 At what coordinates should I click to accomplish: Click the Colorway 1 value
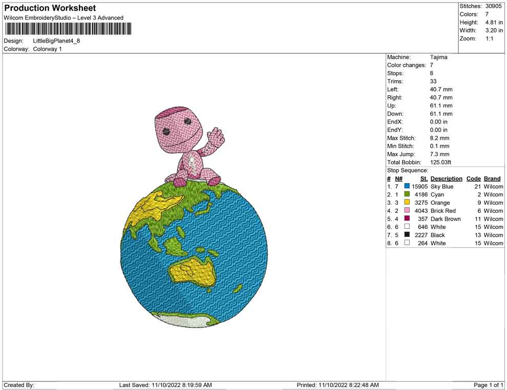pos(47,49)
